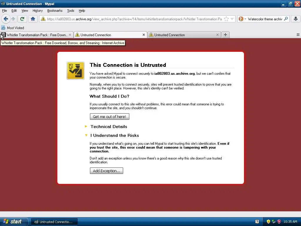Open the Downloads arrow button
Image resolution: width=301 pixels, height=226 pixels.
pos(296,19)
